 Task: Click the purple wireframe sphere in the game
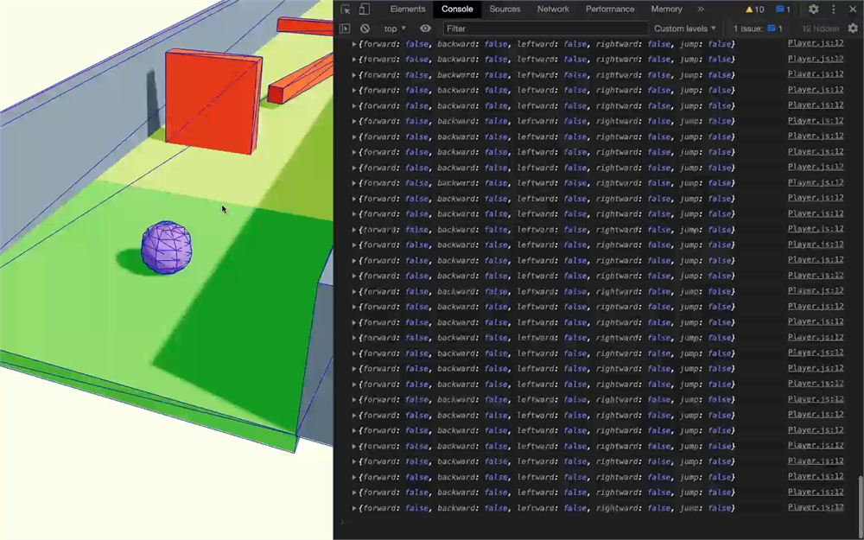pos(167,247)
